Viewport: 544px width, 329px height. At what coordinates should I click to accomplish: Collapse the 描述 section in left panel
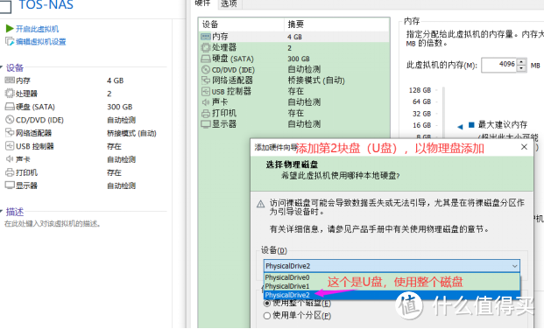pos(2,211)
